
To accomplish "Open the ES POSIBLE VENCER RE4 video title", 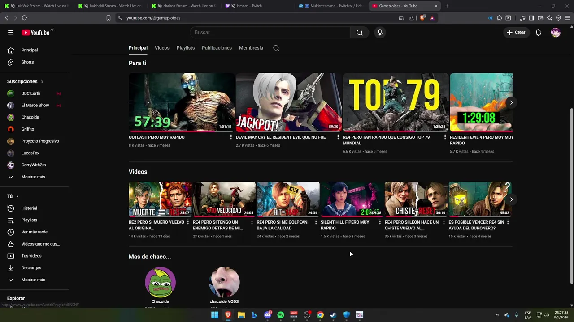I will [476, 225].
